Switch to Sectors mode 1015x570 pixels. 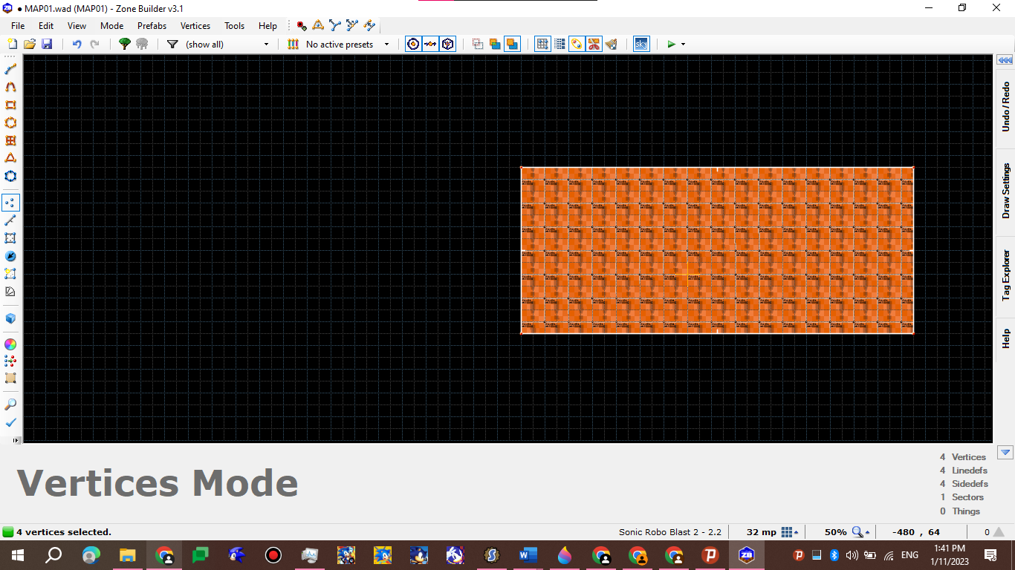tap(10, 238)
